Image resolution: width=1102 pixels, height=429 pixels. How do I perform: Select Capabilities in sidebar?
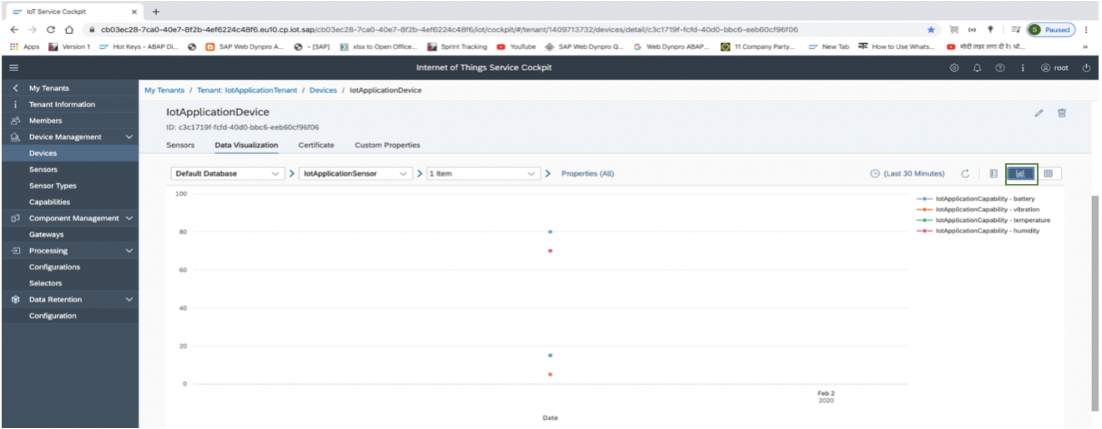click(70, 202)
